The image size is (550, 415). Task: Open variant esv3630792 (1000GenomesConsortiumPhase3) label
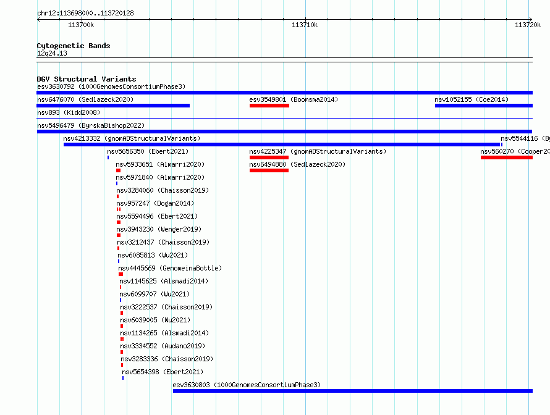click(111, 86)
